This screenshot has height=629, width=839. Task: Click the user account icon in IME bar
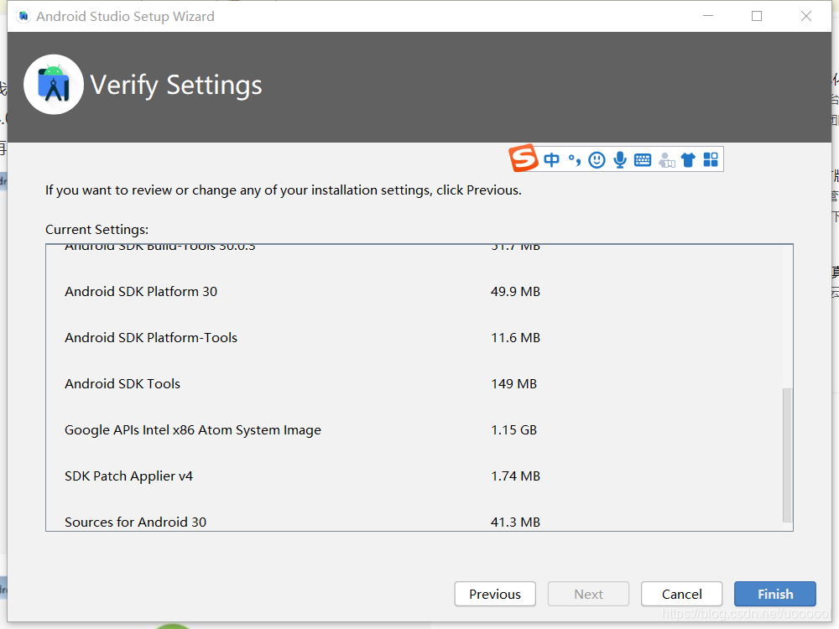[x=666, y=160]
